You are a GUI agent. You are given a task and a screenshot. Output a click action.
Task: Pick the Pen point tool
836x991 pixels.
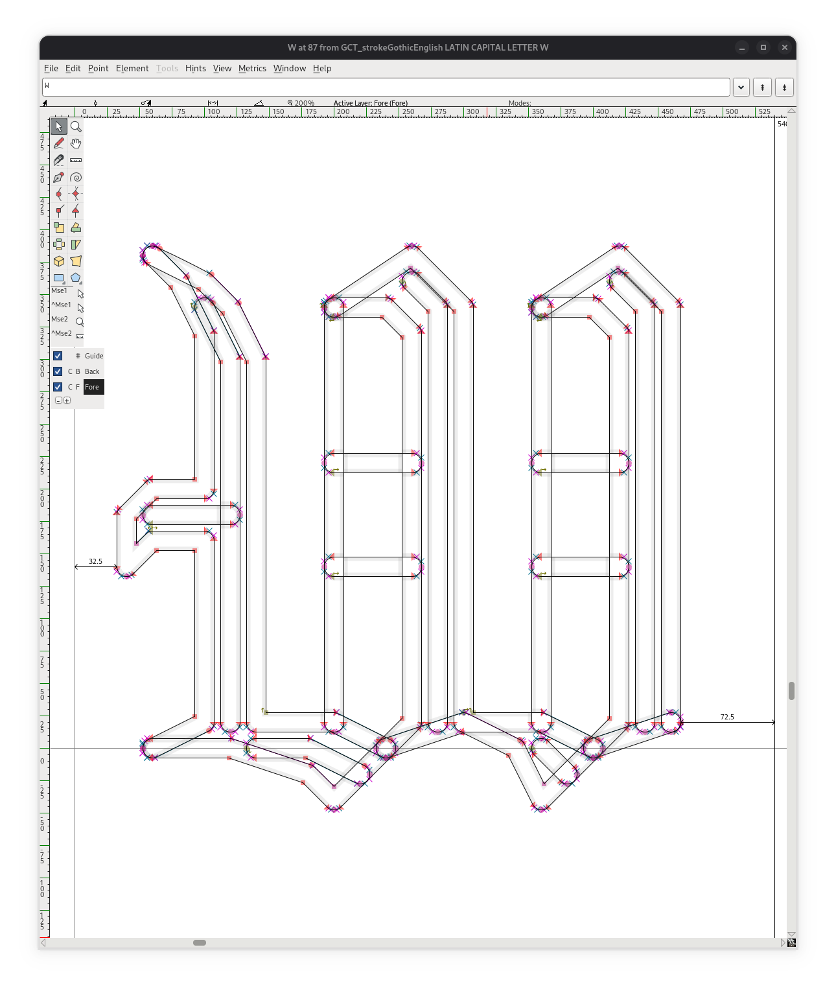pos(59,177)
